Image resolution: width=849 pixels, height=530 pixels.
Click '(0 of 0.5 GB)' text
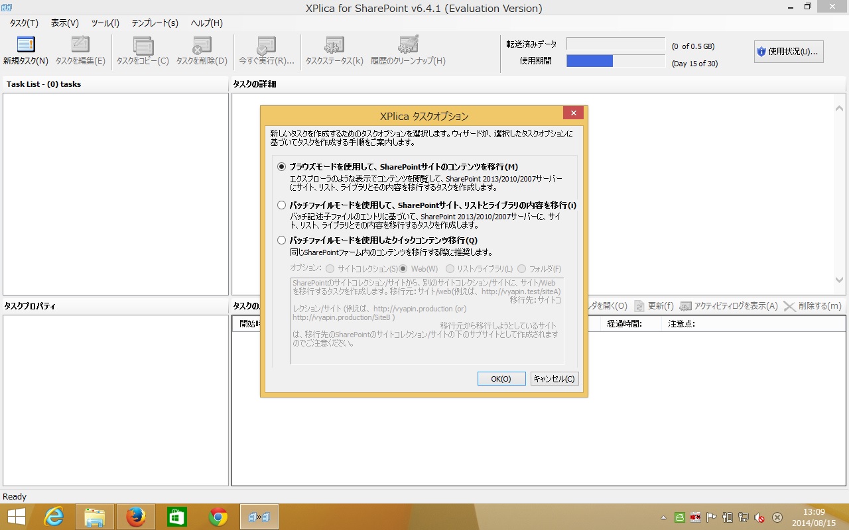tap(693, 46)
